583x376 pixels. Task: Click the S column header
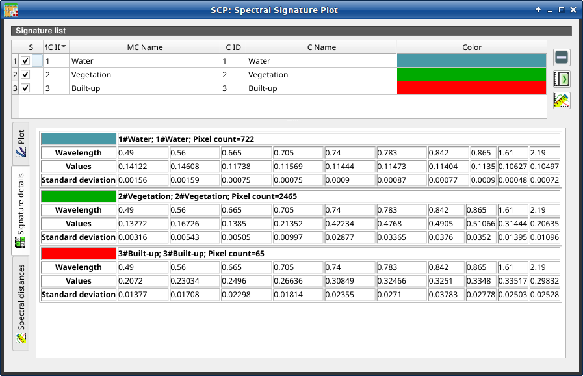click(31, 47)
